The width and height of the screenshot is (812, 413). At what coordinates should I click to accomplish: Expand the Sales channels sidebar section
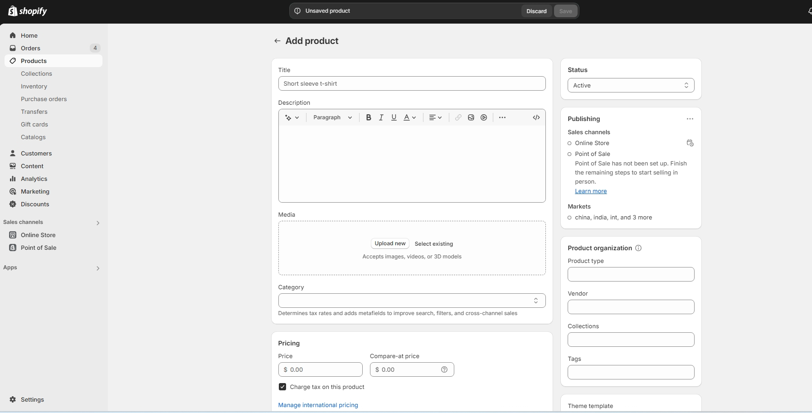98,223
